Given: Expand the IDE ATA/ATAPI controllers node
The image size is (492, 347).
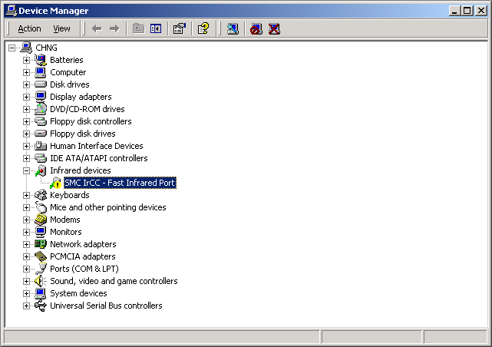Looking at the screenshot, I should [26, 158].
